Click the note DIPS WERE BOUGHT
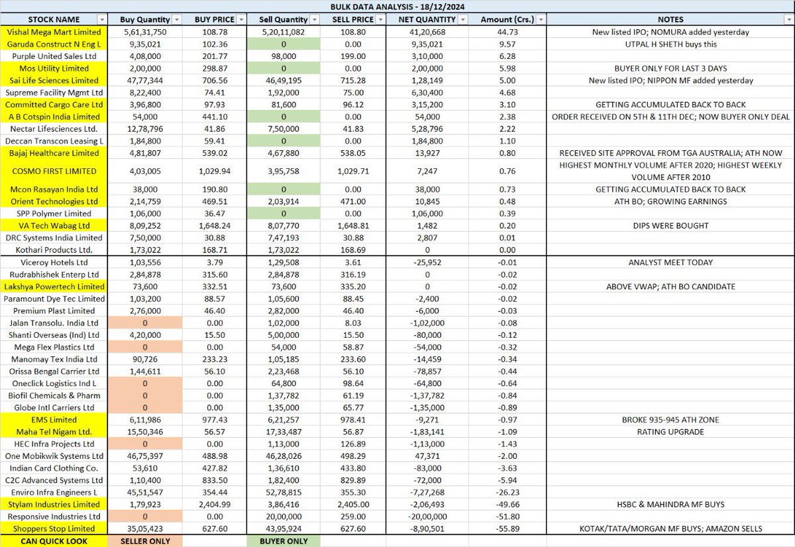Viewport: 795px width, 547px height. tap(670, 226)
